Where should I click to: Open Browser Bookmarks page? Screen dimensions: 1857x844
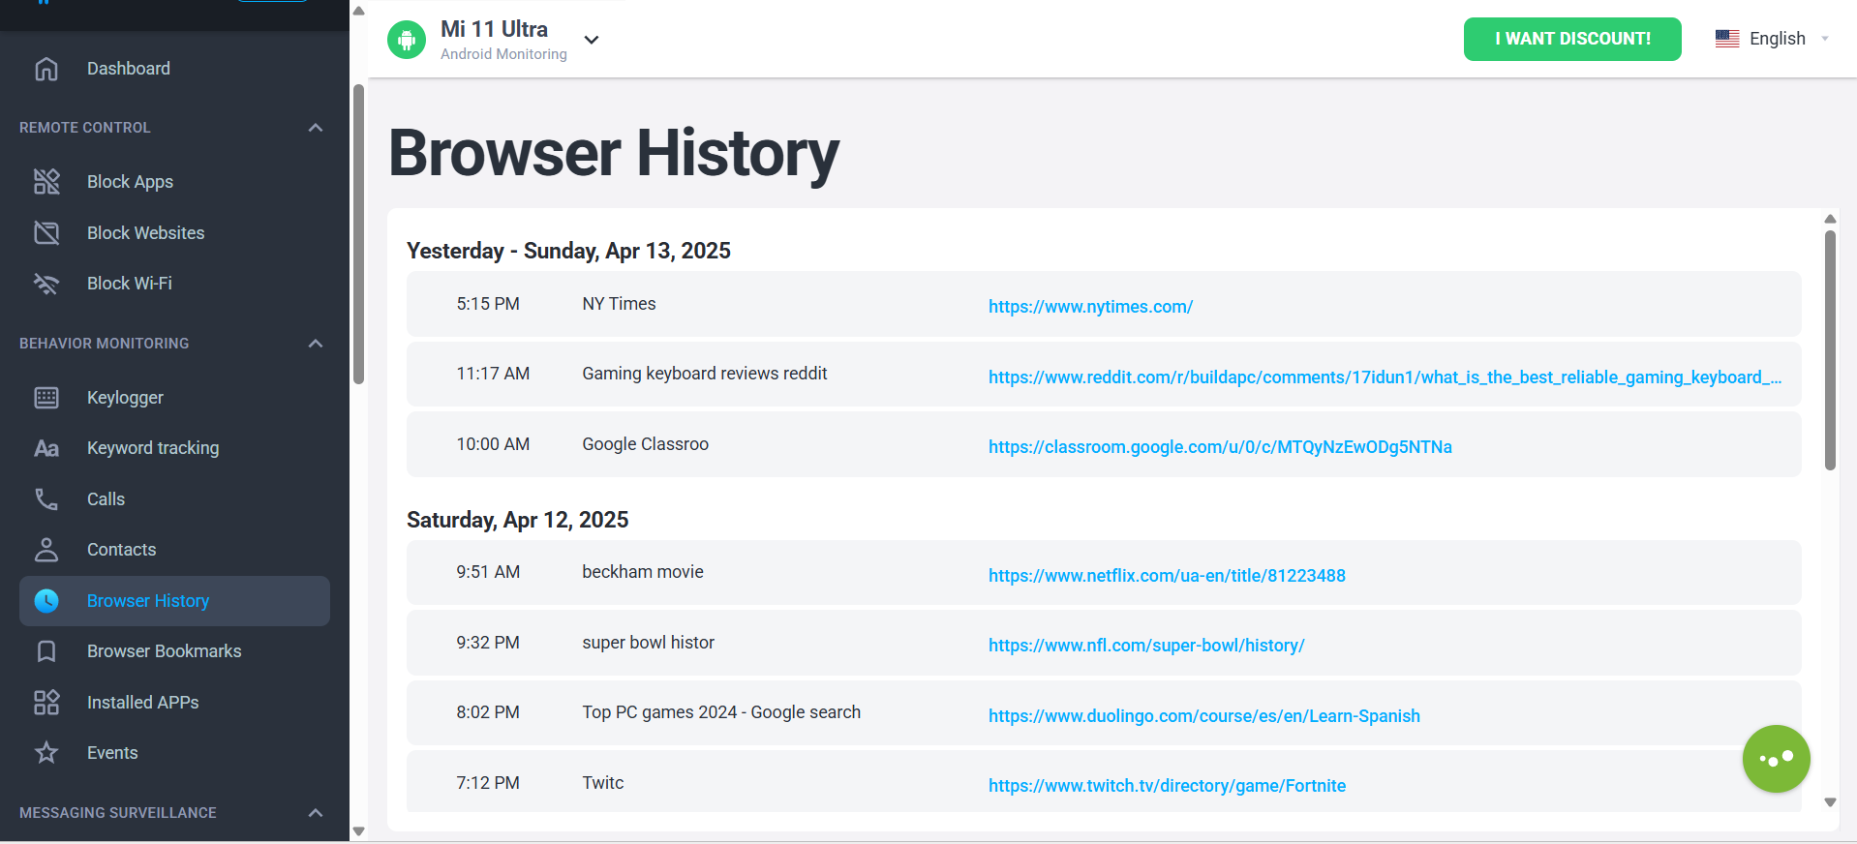pyautogui.click(x=165, y=651)
